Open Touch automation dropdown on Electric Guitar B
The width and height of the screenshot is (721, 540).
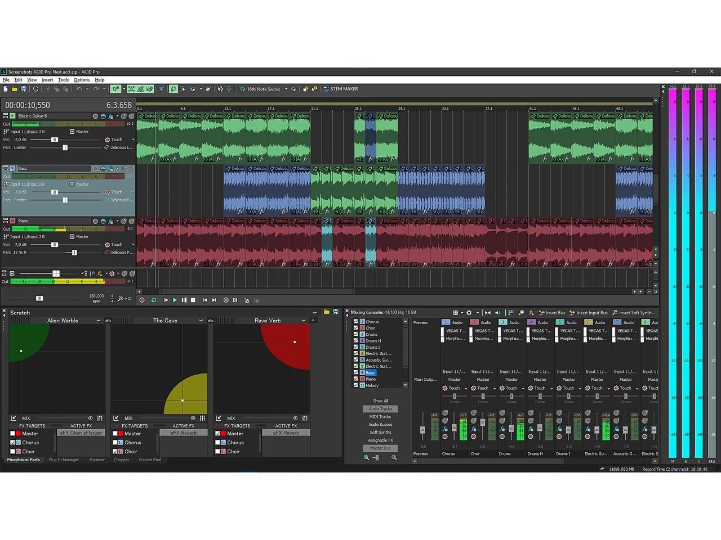click(x=133, y=139)
